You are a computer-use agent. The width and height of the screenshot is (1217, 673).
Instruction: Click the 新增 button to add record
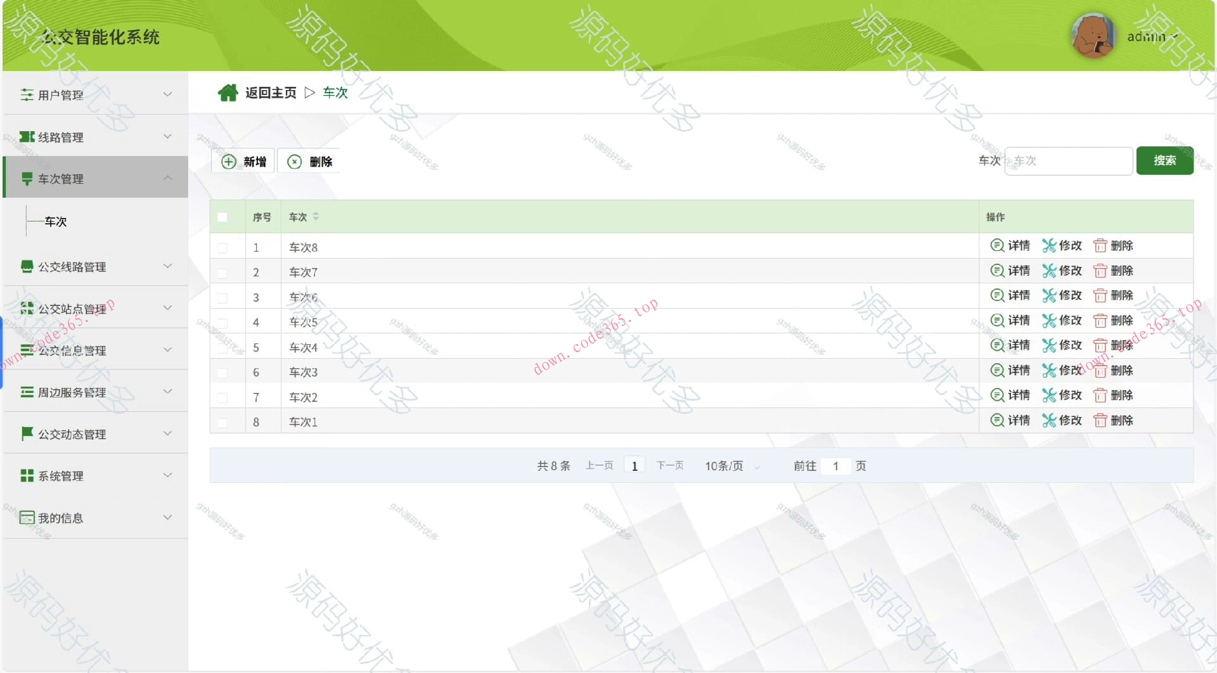click(x=243, y=161)
